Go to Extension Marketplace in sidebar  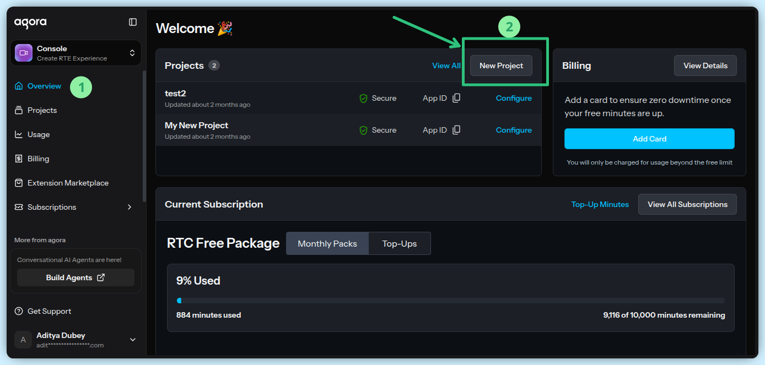click(68, 183)
